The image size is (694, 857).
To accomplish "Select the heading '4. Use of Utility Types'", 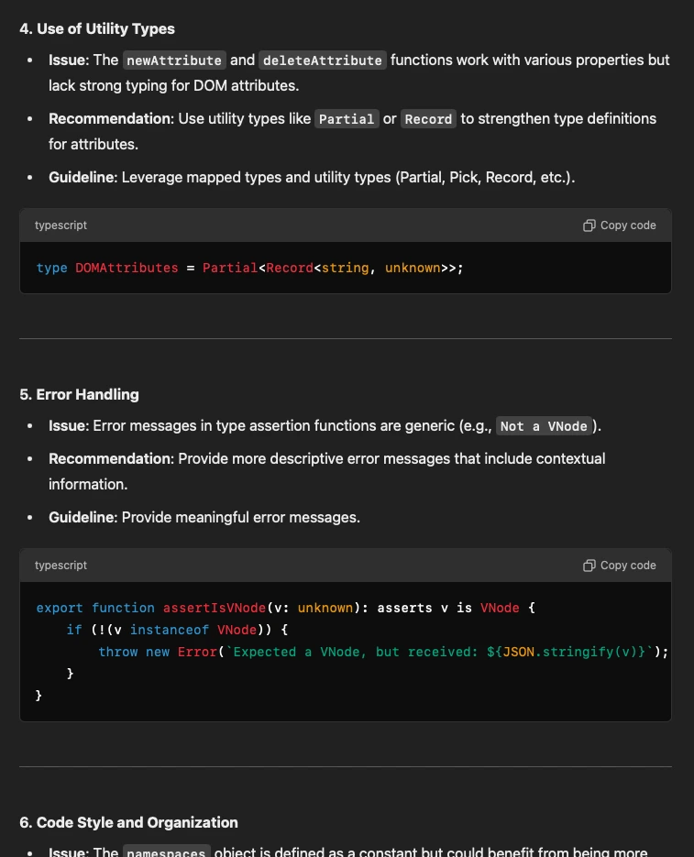I will click(x=97, y=28).
